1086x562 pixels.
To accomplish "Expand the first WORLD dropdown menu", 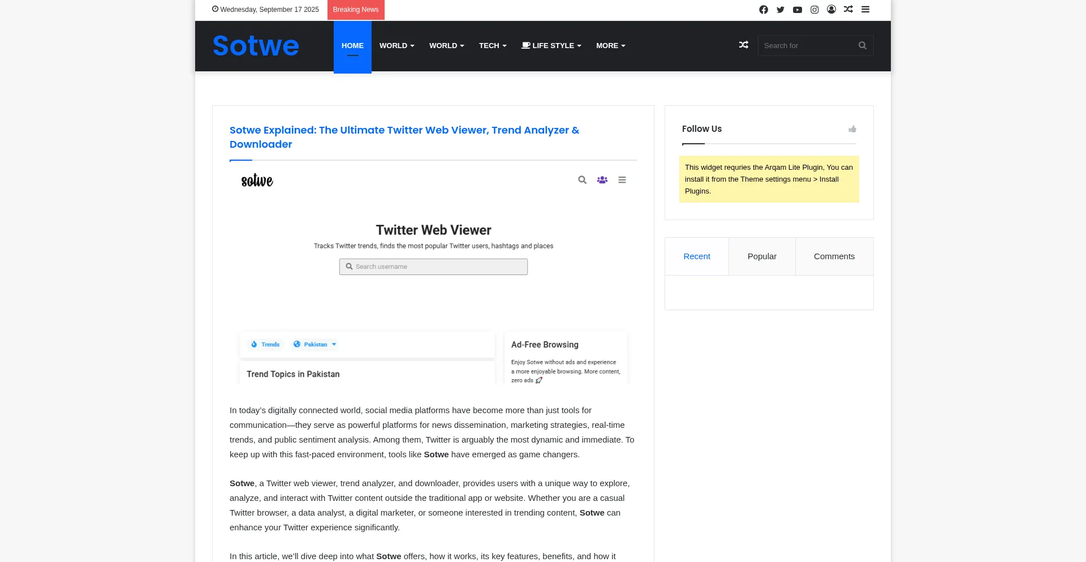I will coord(397,46).
